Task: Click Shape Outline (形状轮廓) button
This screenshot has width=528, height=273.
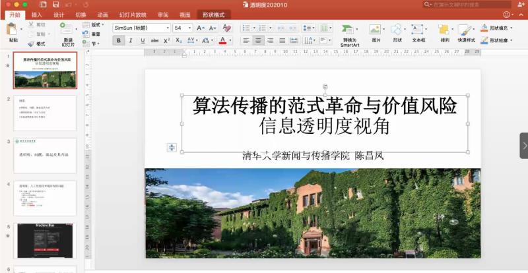Action: 496,40
